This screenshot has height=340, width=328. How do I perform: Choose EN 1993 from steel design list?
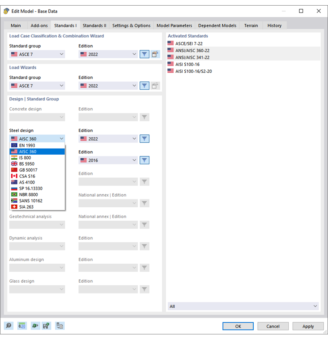click(37, 145)
